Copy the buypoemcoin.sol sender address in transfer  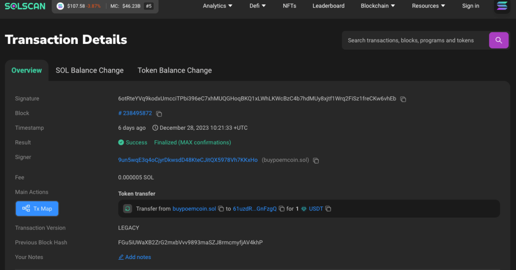(x=221, y=209)
